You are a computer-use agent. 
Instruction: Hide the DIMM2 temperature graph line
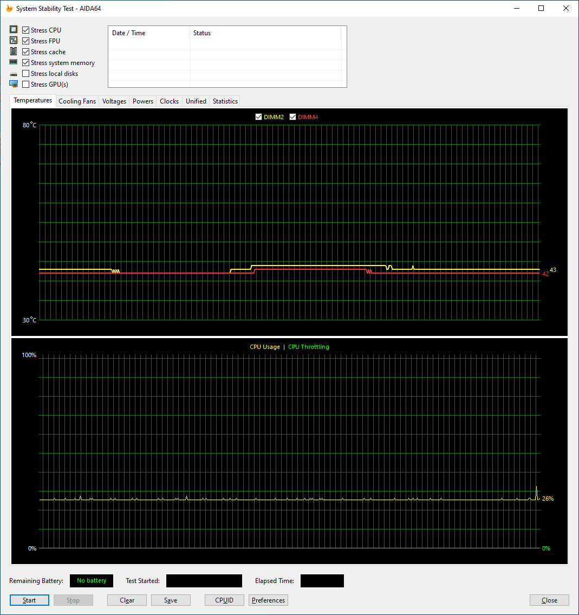pyautogui.click(x=258, y=117)
